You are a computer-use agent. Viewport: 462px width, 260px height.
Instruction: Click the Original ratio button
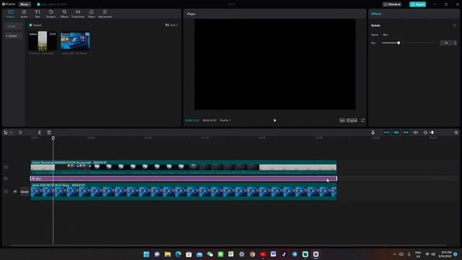point(352,121)
